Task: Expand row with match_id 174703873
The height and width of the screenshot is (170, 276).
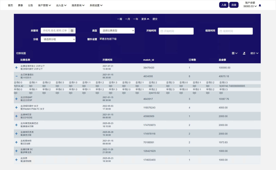Action: pos(16,125)
